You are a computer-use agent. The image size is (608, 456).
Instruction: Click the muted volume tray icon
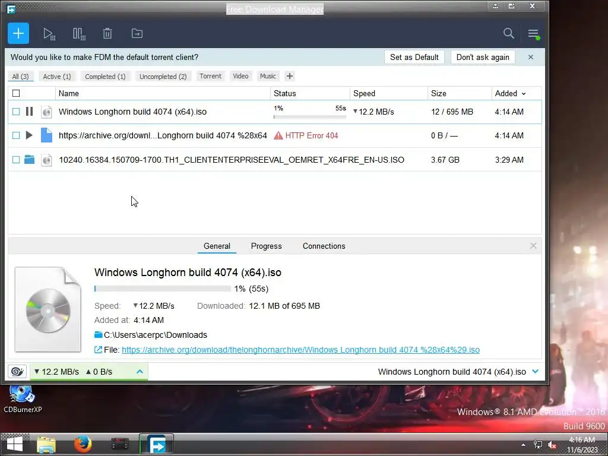point(552,445)
